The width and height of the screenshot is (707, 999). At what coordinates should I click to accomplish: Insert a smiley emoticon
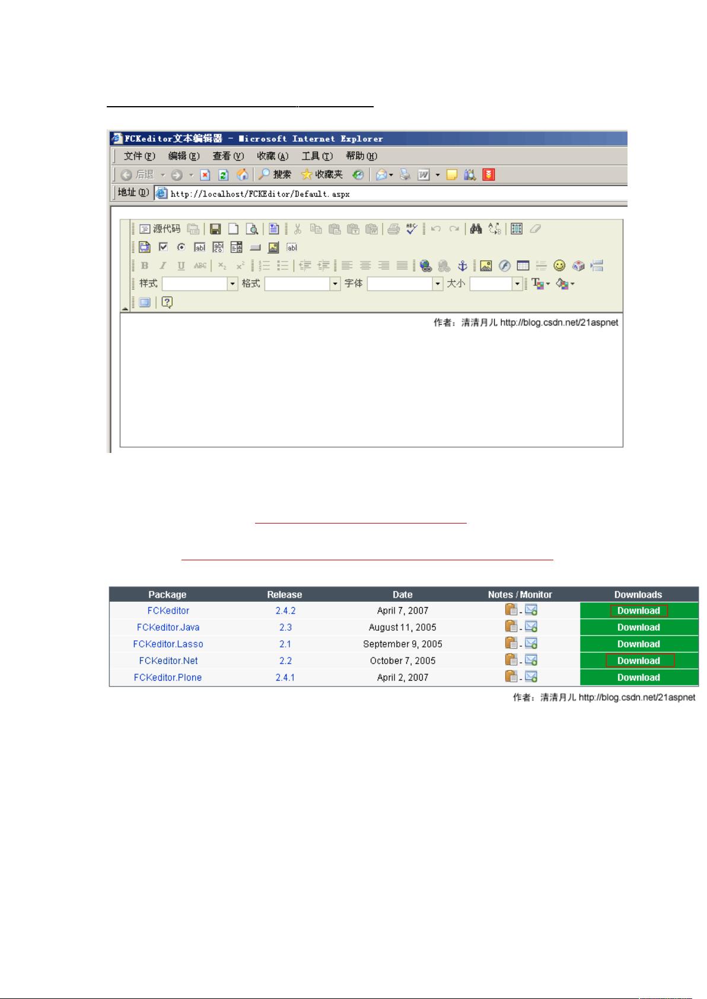click(559, 266)
